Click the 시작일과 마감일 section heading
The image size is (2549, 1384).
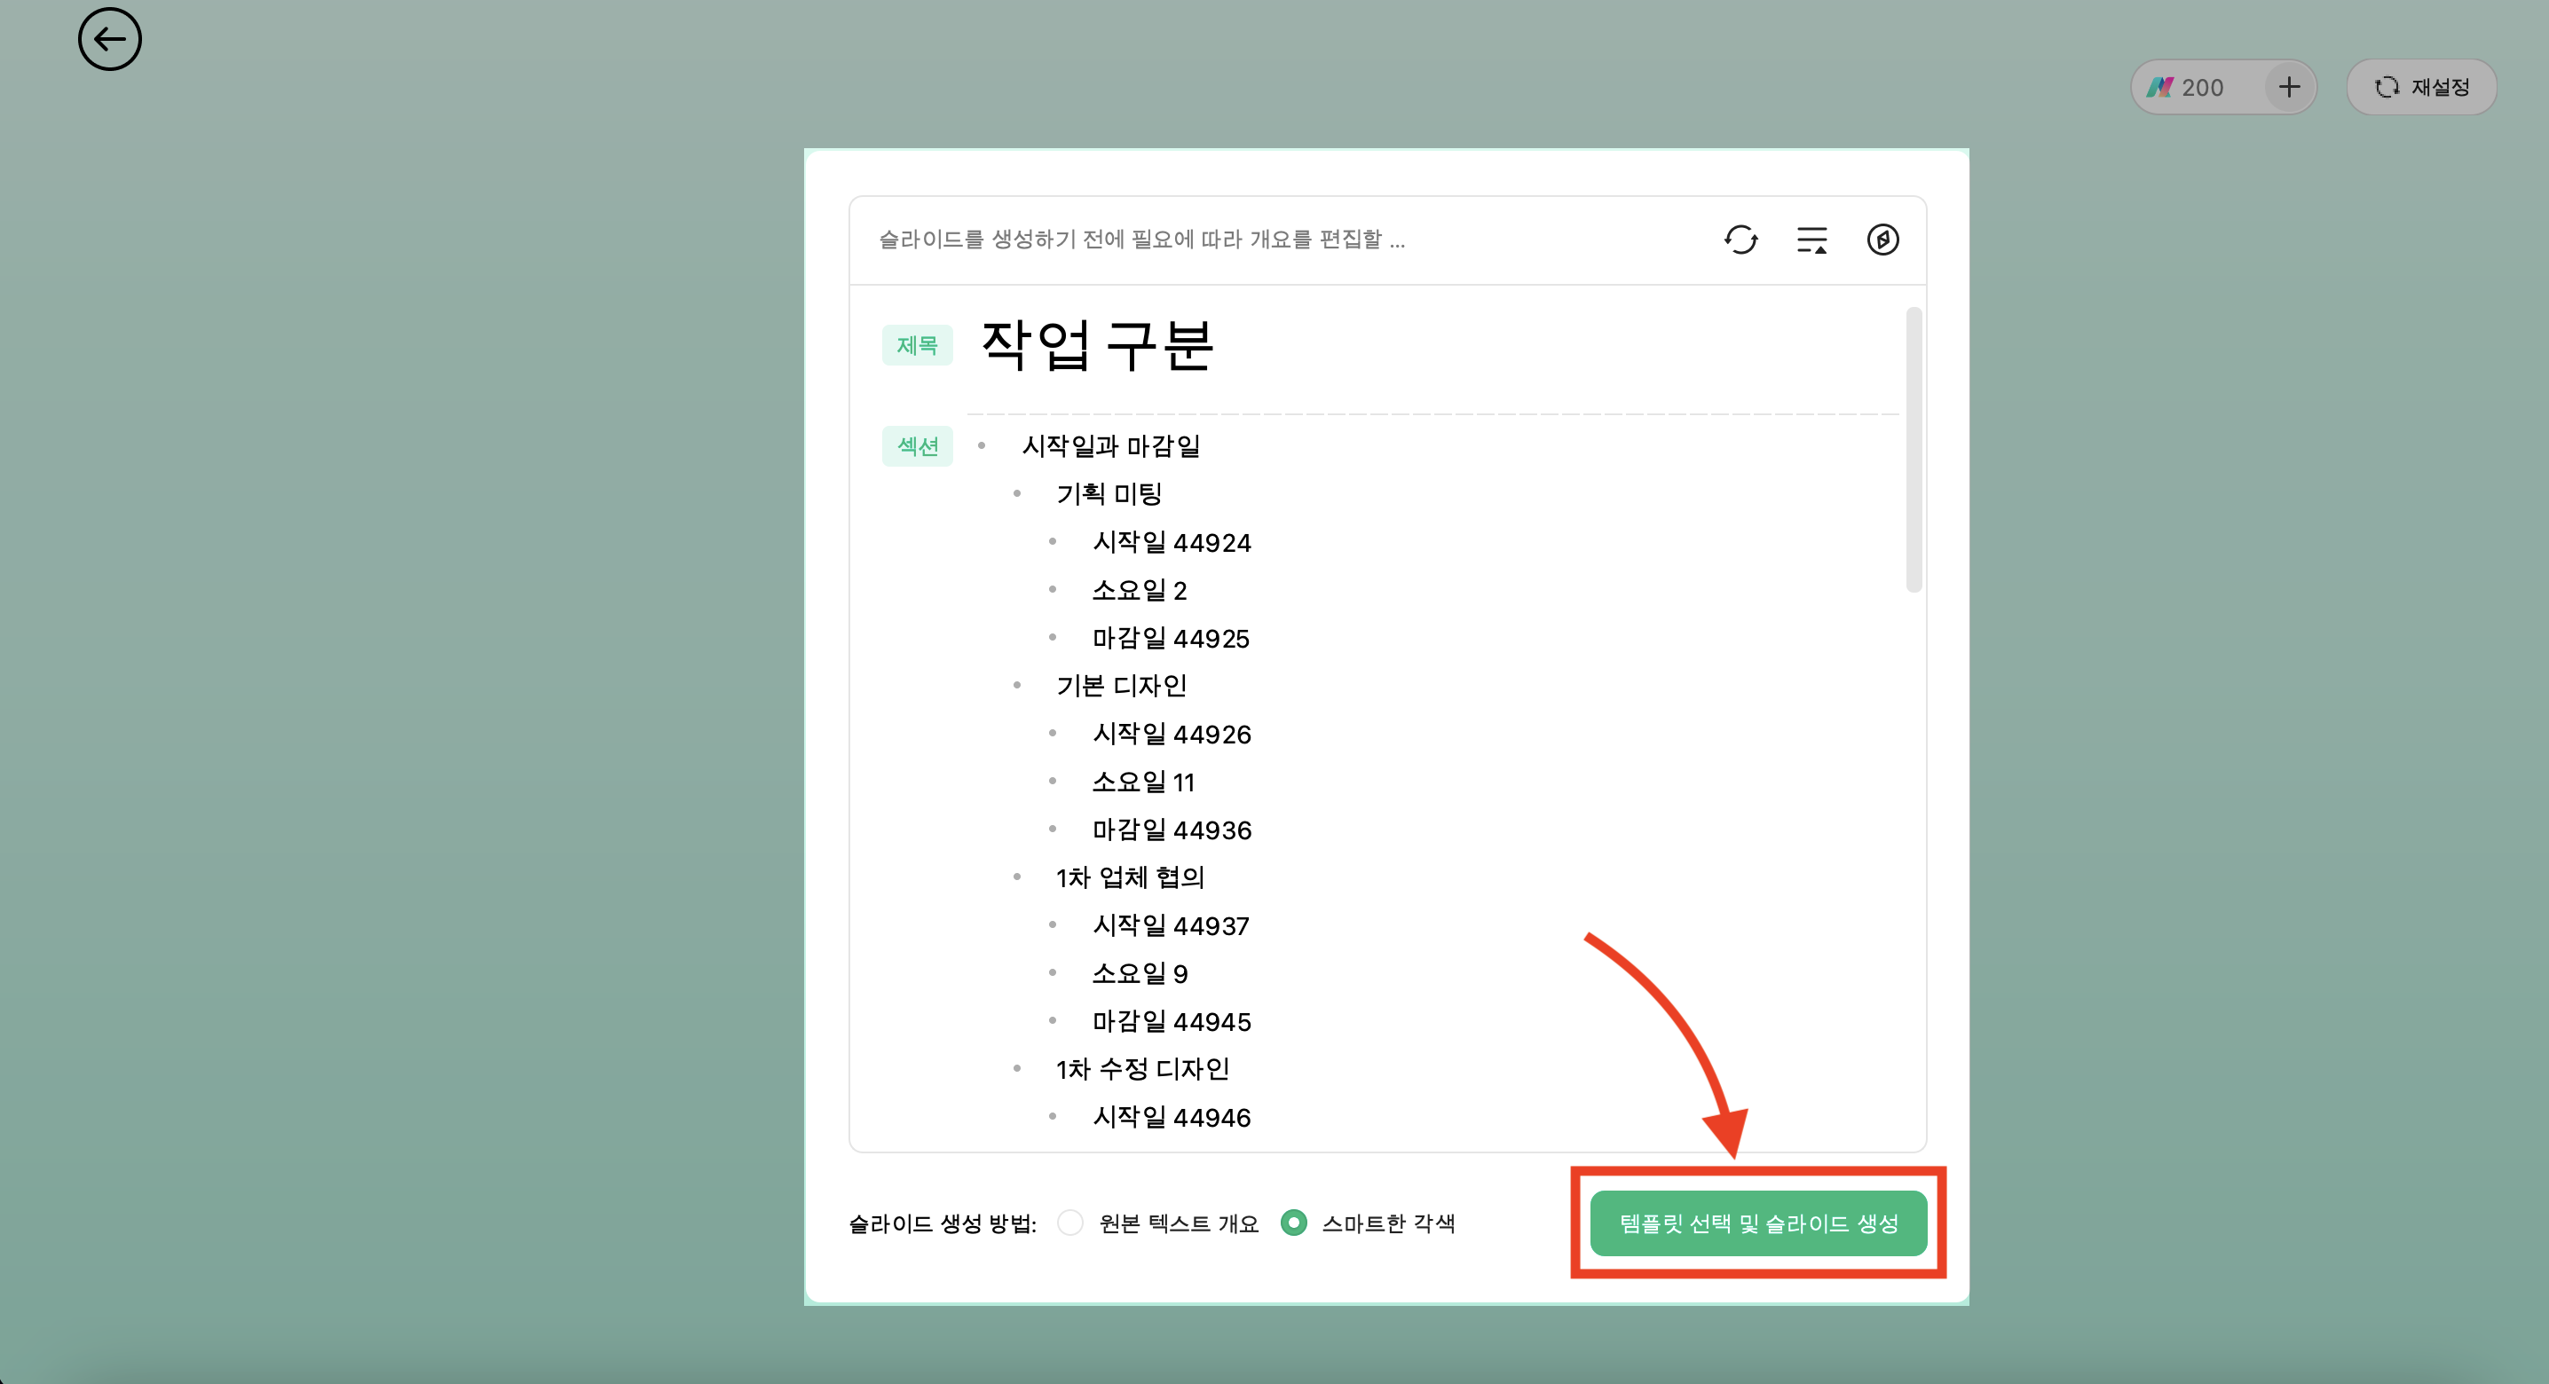click(1110, 446)
